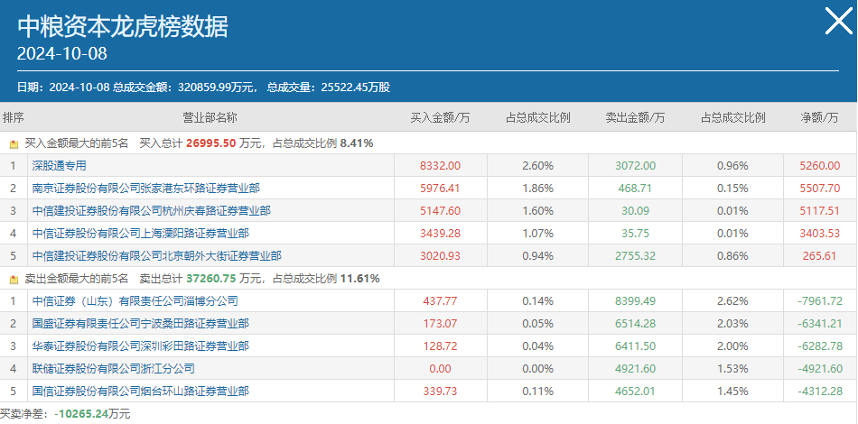Click the 排序 column header
The width and height of the screenshot is (858, 424).
pyautogui.click(x=14, y=117)
